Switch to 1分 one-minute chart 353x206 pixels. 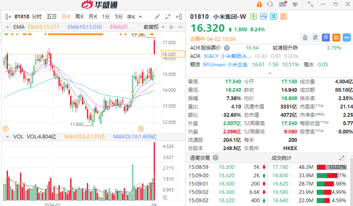tap(106, 16)
